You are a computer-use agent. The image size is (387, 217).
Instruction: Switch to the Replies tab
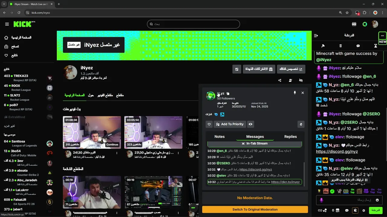coord(291,137)
